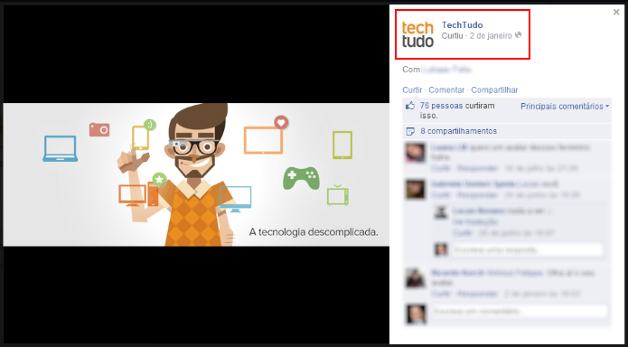Click the globe privacy icon
This screenshot has width=628, height=347.
coord(518,35)
